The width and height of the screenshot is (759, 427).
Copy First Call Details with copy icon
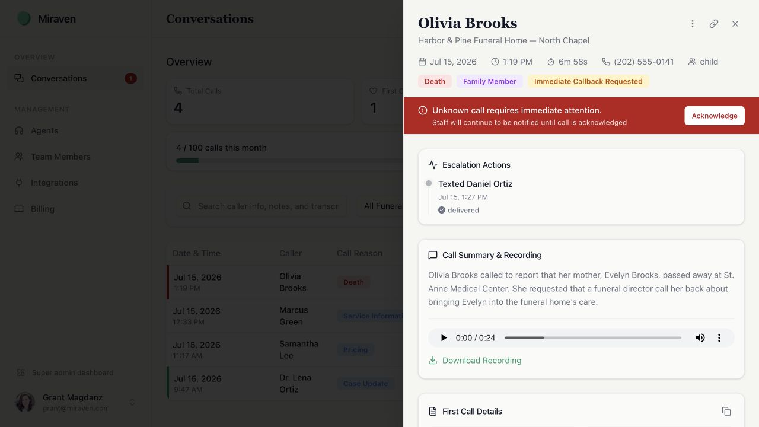coord(726,411)
